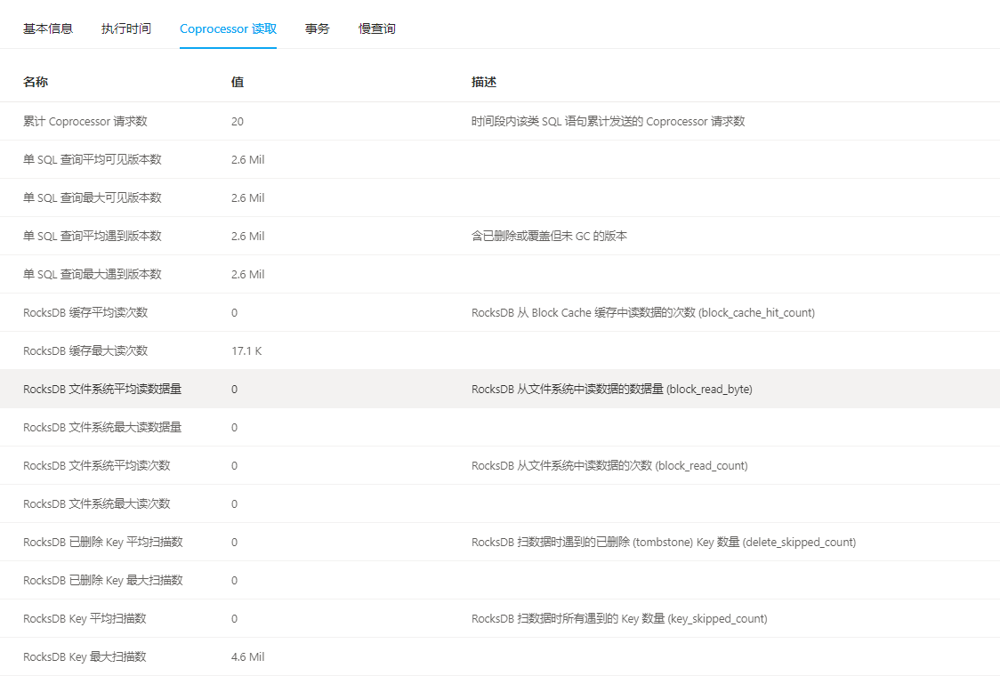Viewport: 1000px width, 684px height.
Task: Switch to the 基本信息 tab
Action: coord(48,28)
